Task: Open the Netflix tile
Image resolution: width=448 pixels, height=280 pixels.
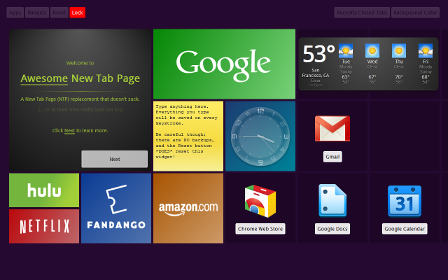Action: point(44,226)
